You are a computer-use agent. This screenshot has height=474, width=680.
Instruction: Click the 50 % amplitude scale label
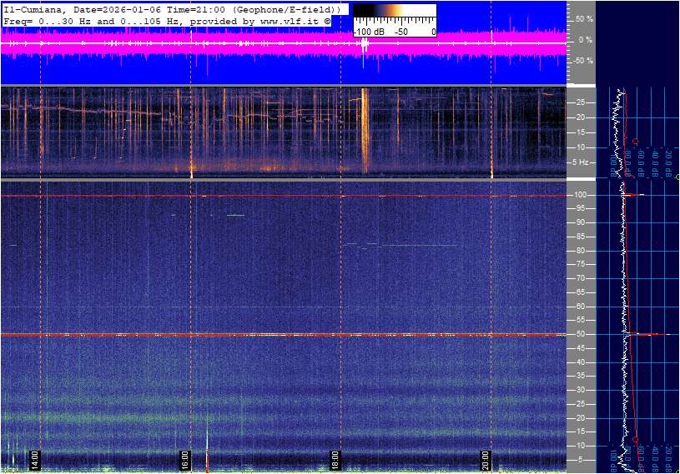pos(584,18)
